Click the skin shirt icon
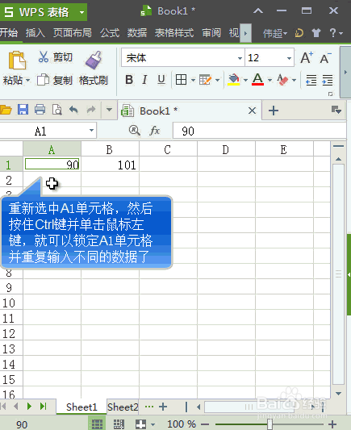Viewport: 351px width, 430px height. click(x=316, y=33)
